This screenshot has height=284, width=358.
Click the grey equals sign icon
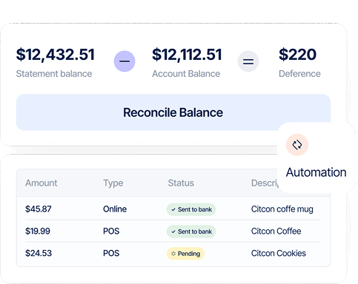(248, 61)
